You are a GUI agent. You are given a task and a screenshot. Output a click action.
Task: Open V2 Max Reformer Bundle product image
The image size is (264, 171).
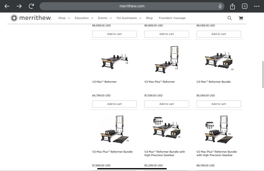point(219,61)
